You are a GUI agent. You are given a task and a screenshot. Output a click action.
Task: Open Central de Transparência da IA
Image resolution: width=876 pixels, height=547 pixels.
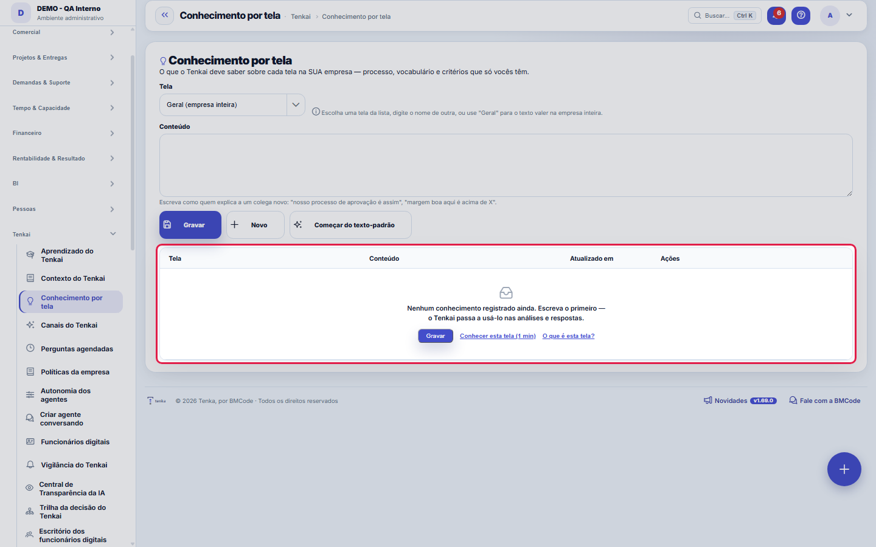(x=71, y=489)
